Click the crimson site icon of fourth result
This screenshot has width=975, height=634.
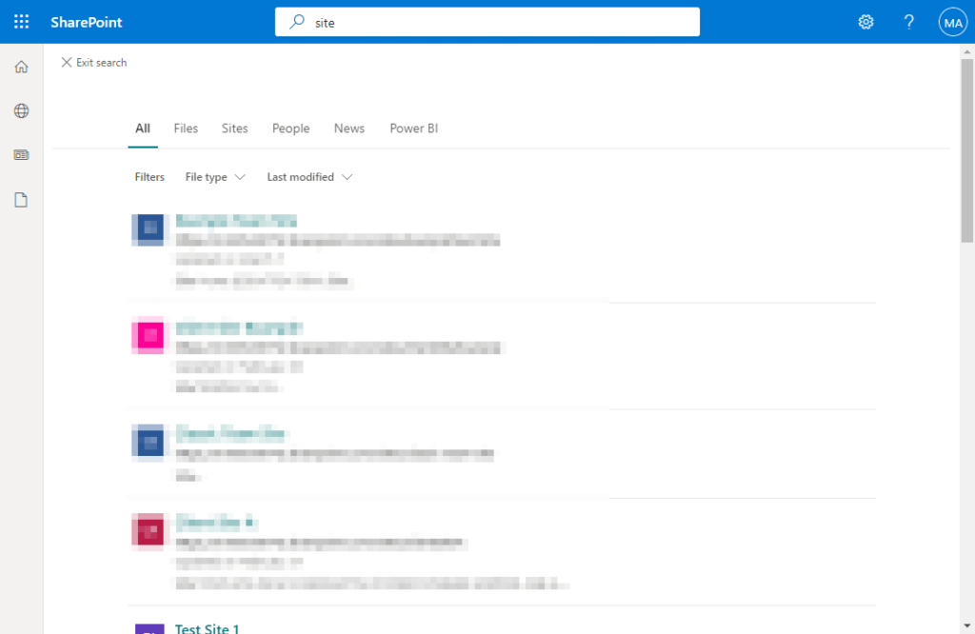[148, 530]
